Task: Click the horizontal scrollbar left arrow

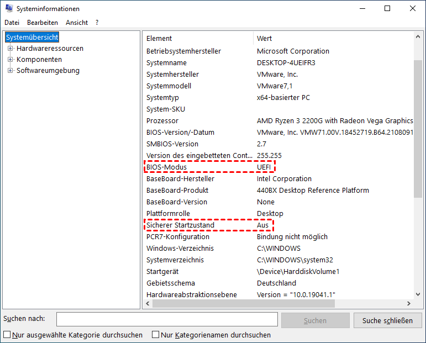Action: tap(148, 303)
